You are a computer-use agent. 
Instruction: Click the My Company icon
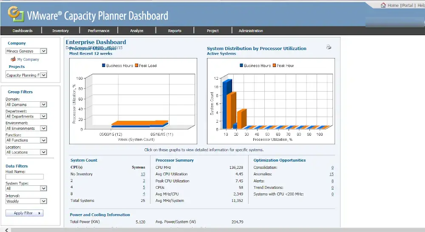click(x=13, y=59)
